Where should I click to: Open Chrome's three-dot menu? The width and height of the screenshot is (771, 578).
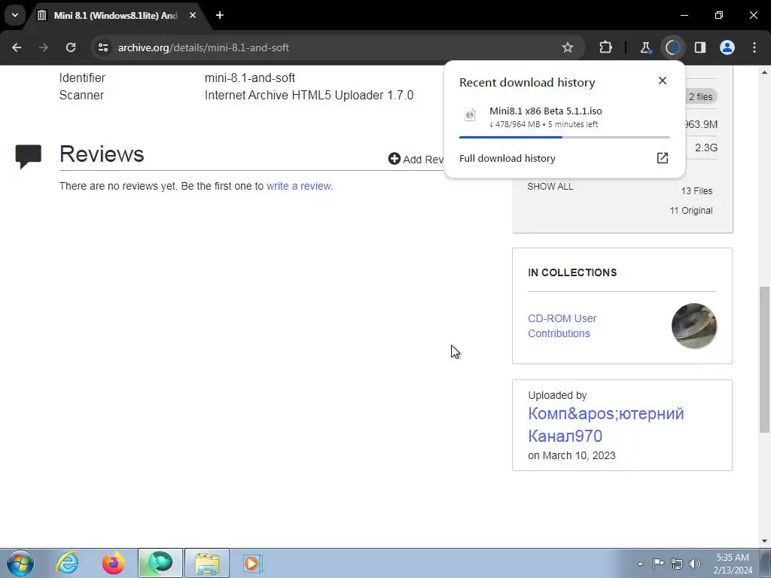[754, 47]
